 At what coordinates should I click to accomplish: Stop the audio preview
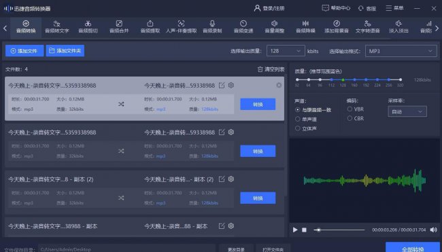[x=304, y=230]
